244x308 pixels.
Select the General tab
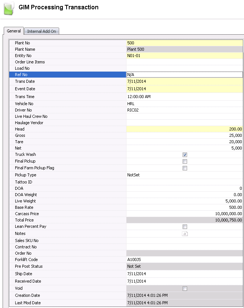point(14,31)
